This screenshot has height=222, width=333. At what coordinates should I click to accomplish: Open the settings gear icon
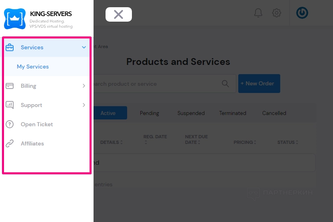point(277,13)
